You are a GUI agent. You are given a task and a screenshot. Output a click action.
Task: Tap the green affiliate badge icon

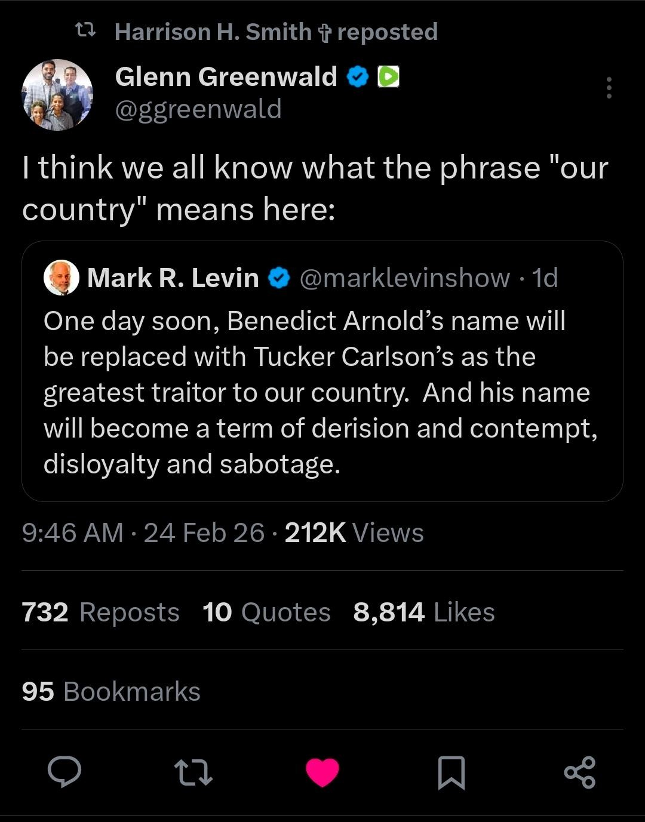point(389,77)
